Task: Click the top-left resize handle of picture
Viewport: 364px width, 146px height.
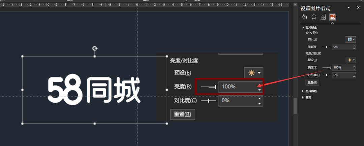Action: click(23, 56)
